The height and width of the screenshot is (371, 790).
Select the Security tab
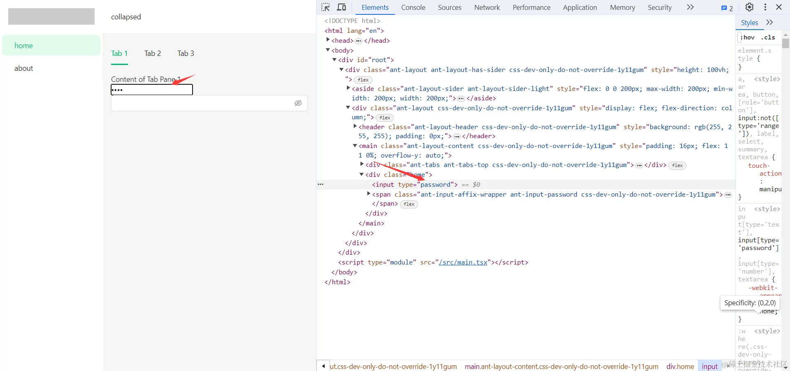(x=660, y=7)
